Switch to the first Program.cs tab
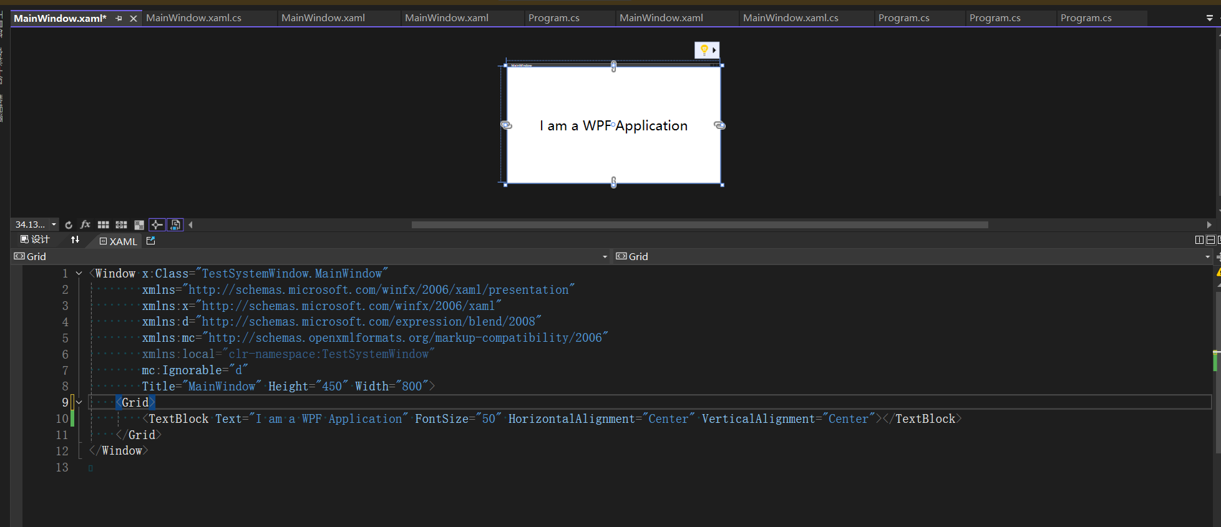Image resolution: width=1221 pixels, height=527 pixels. coord(554,18)
